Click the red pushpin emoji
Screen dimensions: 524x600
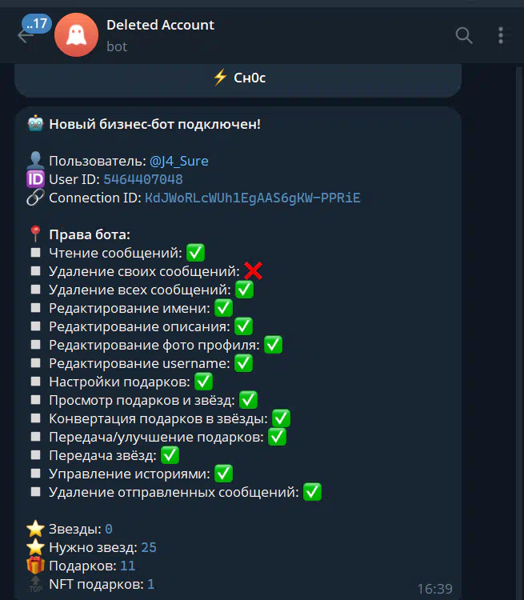[x=35, y=234]
